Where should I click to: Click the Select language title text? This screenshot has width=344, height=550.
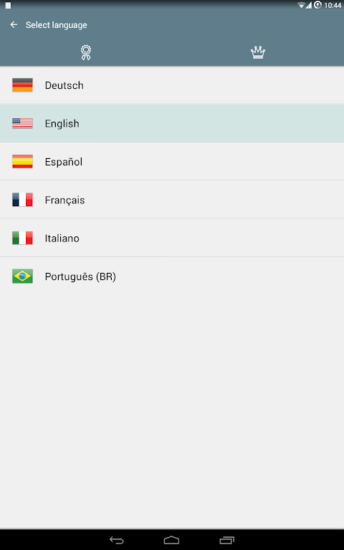pos(56,25)
